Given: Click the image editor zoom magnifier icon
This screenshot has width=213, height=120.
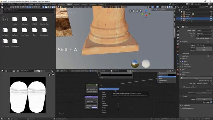Looking at the screenshot, I should (x=53, y=75).
